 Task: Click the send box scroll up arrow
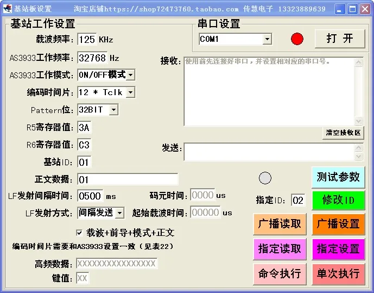click(358, 147)
